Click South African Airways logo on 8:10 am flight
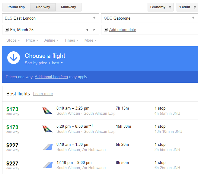This screenshot has height=176, width=201. tap(47, 111)
